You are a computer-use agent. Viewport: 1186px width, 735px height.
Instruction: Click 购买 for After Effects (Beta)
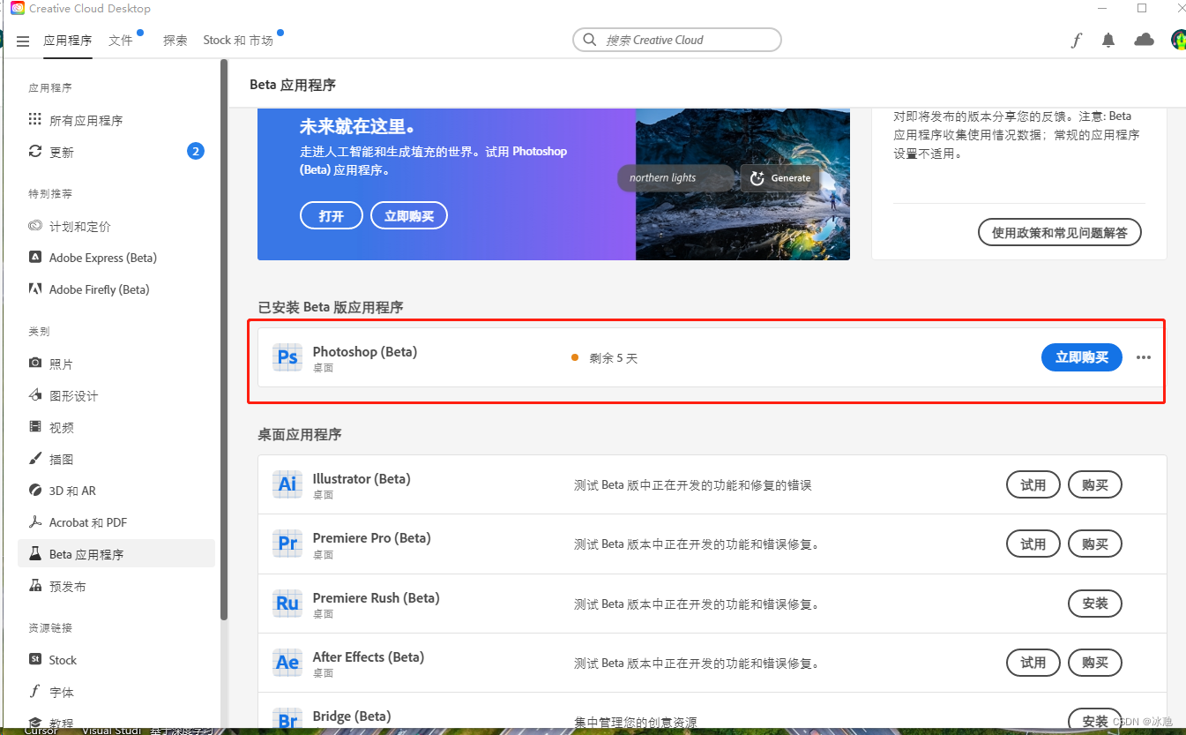(1095, 663)
